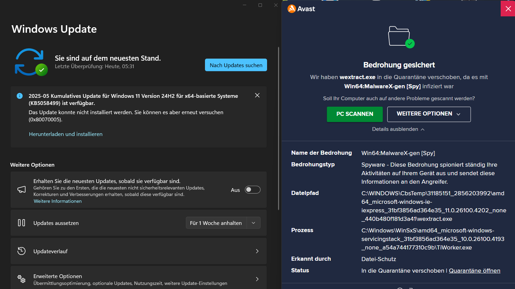This screenshot has width=515, height=289.
Task: Click the Avast logo icon
Action: pyautogui.click(x=292, y=9)
